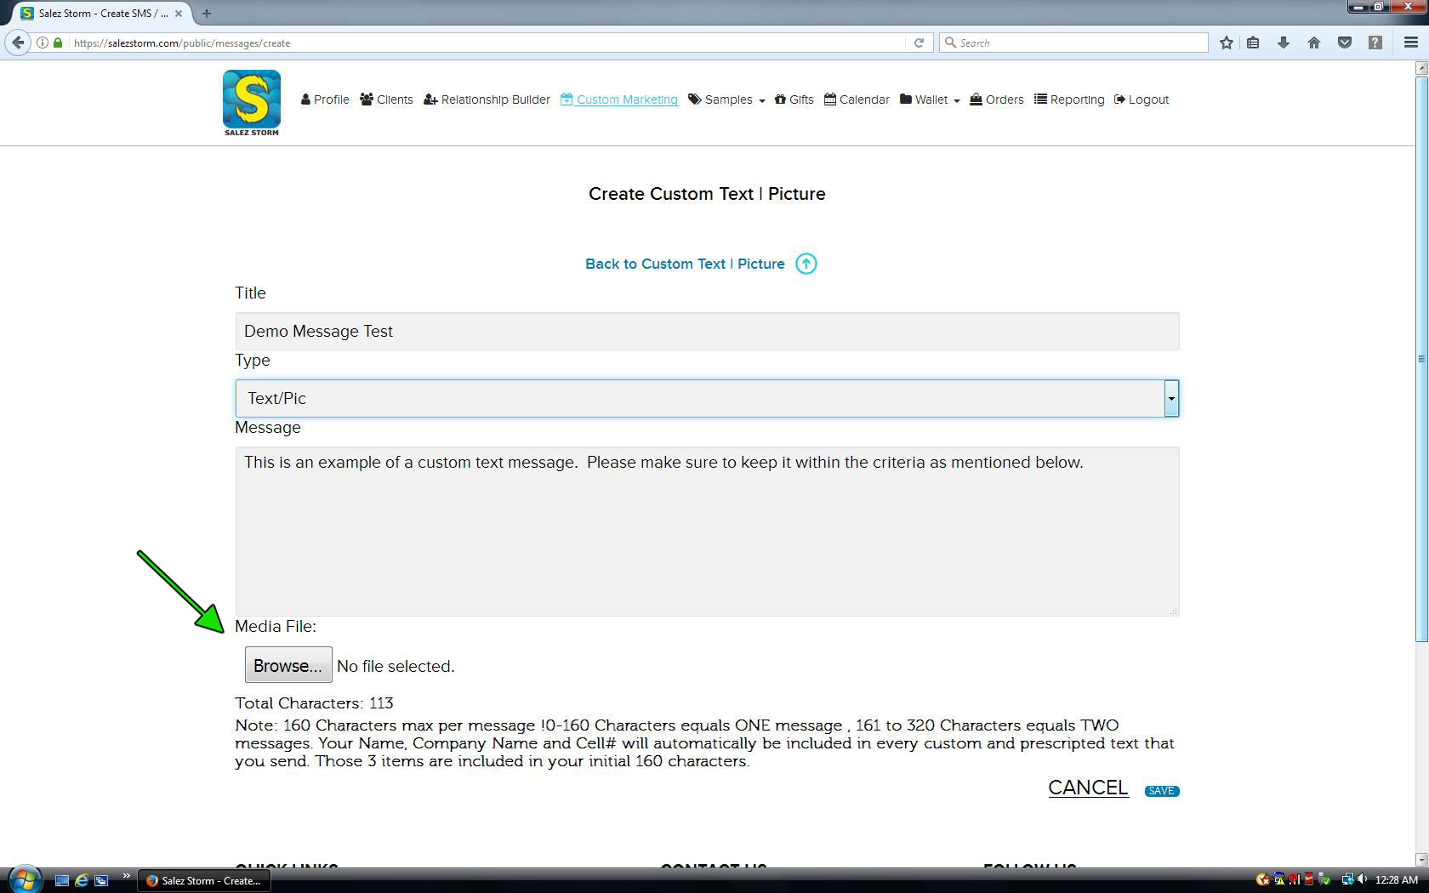This screenshot has height=893, width=1429.
Task: Open the Custom Marketing nav item
Action: pos(619,100)
